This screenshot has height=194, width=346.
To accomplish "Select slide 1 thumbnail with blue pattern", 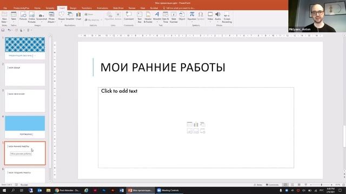I will tap(25, 48).
